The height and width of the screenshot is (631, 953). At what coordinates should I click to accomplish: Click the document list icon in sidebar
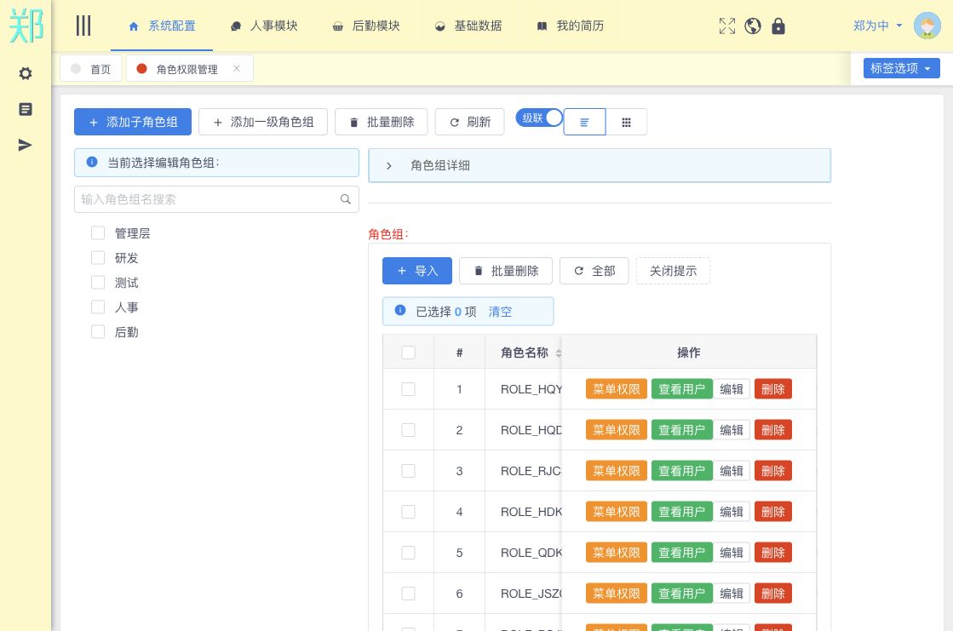point(25,109)
